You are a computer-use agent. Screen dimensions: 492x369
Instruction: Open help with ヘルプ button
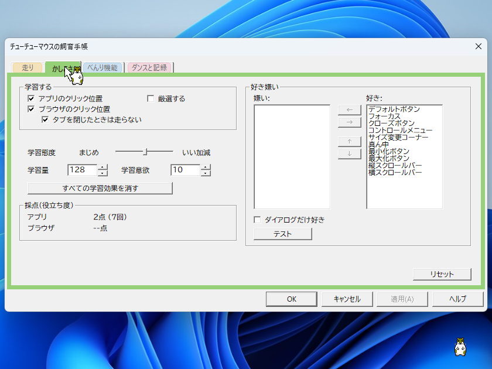tap(458, 299)
